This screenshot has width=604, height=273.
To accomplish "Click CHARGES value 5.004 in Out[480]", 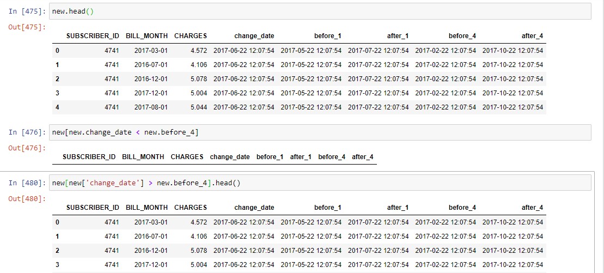I will coord(199,265).
